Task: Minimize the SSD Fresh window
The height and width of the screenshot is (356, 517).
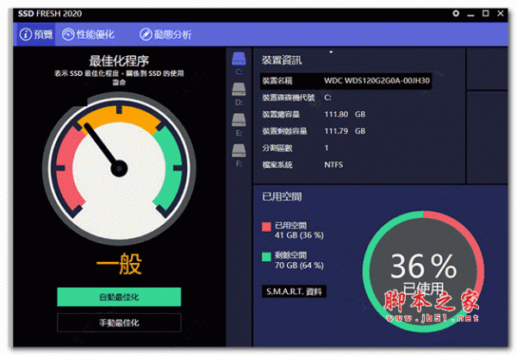Action: click(470, 14)
